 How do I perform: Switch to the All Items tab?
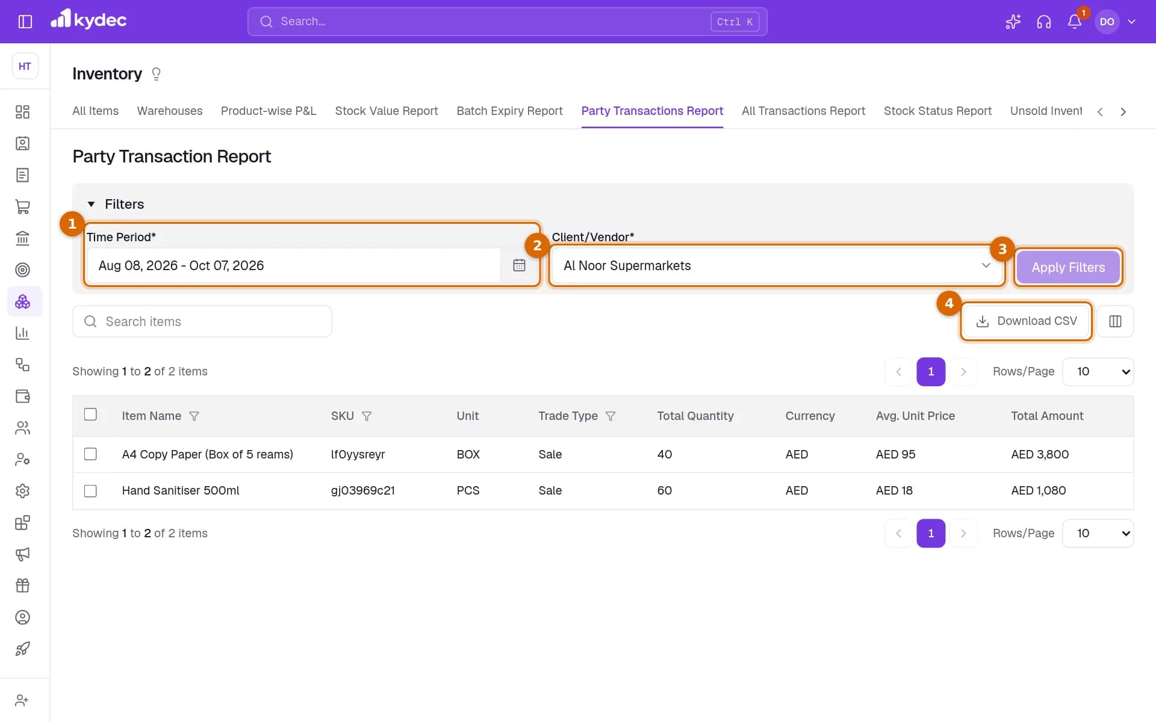pos(95,111)
